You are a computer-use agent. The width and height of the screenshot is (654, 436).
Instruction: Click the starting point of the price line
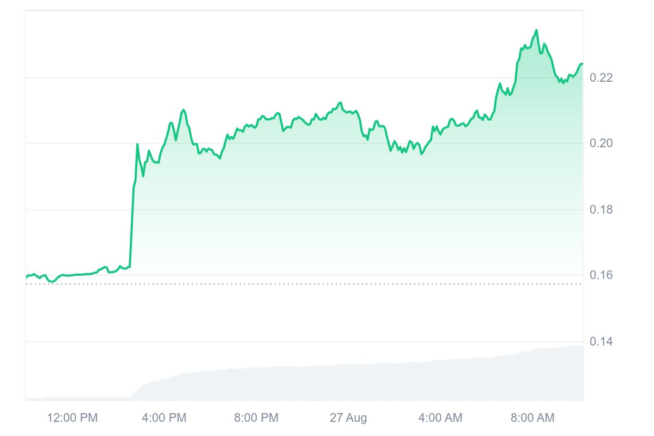click(26, 278)
